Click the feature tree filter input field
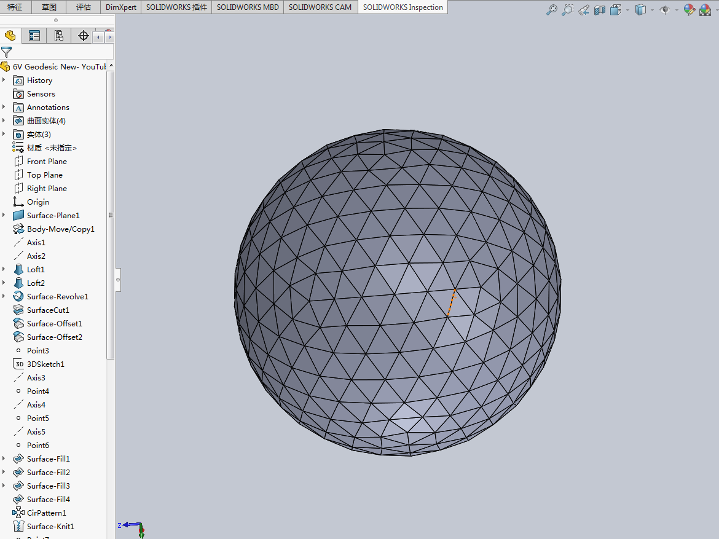Screen dimensions: 719x539 61,52
